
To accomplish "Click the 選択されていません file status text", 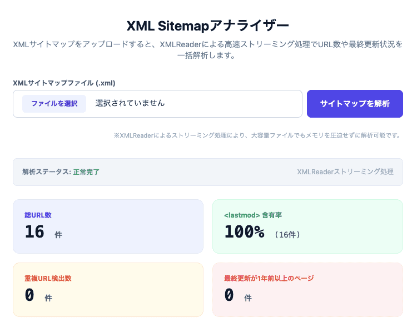I will coord(130,103).
